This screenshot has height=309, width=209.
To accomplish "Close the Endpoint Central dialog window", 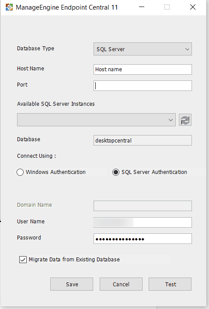I will 193,7.
